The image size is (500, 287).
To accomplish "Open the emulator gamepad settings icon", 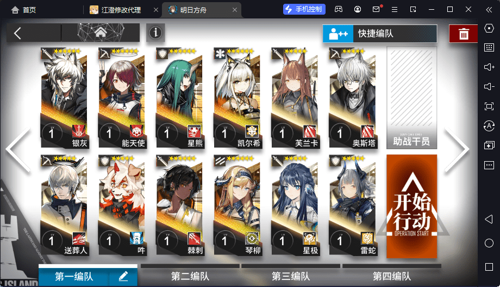I will [339, 9].
